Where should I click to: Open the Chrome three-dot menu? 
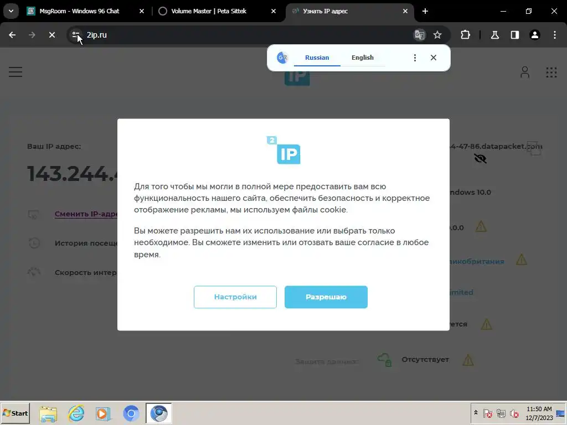pyautogui.click(x=555, y=35)
